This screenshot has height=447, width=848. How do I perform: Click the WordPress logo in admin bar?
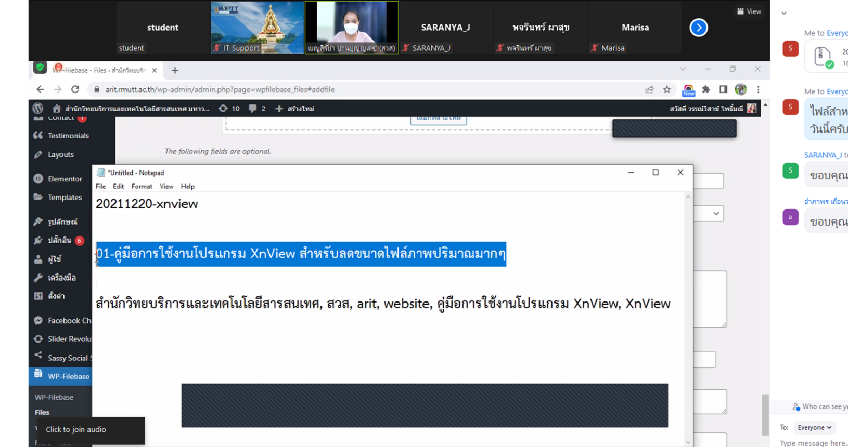pos(37,108)
